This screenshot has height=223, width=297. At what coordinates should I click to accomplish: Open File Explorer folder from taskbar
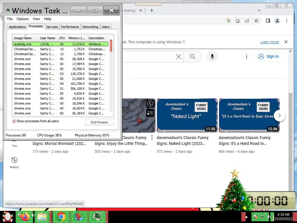(x=43, y=217)
